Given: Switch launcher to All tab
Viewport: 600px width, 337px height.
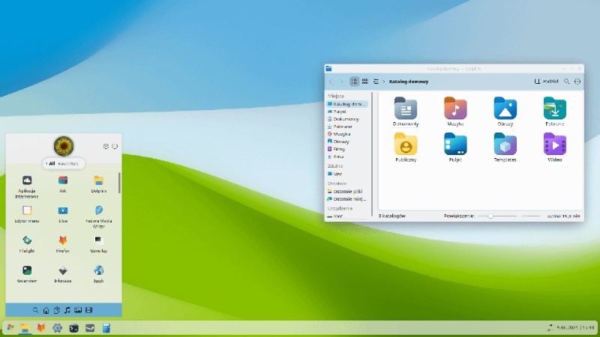Looking at the screenshot, I should coord(52,163).
